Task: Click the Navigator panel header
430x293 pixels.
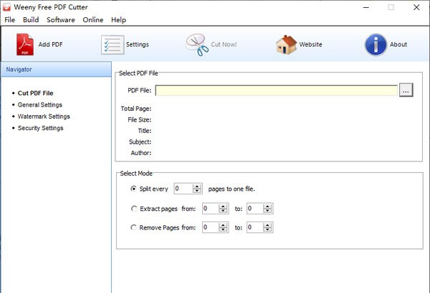Action: tap(56, 69)
